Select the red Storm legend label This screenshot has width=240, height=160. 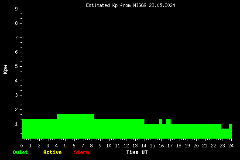pos(82,152)
